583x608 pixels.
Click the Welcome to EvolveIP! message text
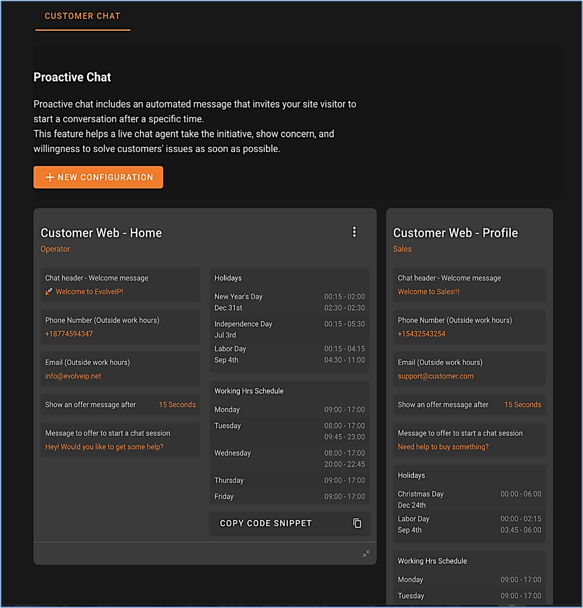tap(89, 292)
